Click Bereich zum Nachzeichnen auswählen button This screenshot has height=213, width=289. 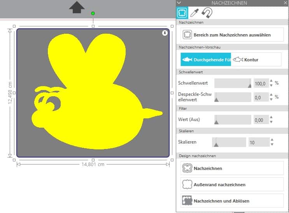click(232, 35)
